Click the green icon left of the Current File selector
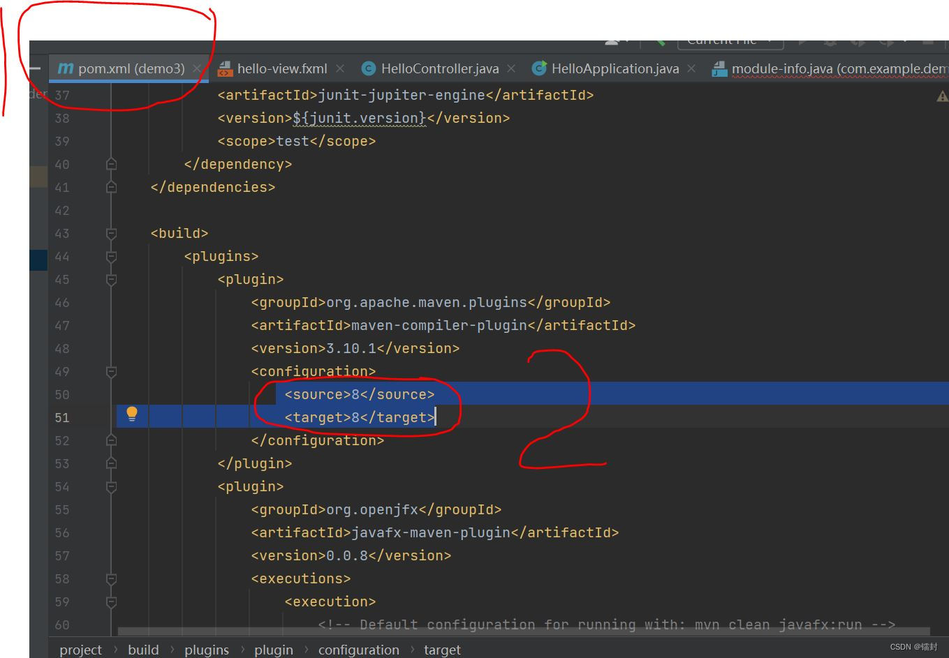This screenshot has height=658, width=949. click(659, 42)
